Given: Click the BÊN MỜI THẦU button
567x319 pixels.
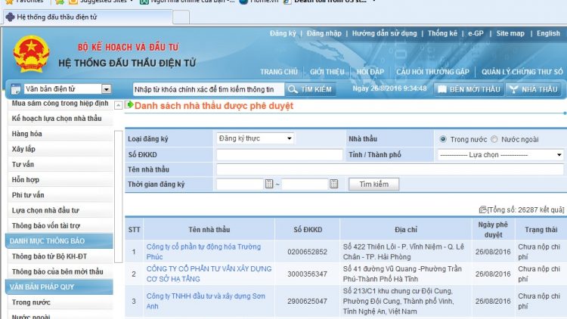Looking at the screenshot, I should 469,89.
